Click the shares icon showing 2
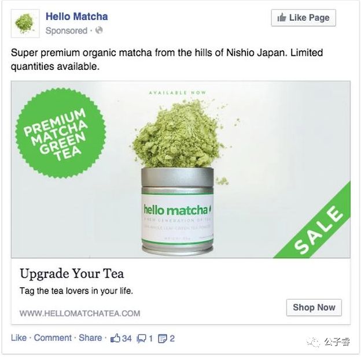Screen dimensions: 361x357 [163, 339]
